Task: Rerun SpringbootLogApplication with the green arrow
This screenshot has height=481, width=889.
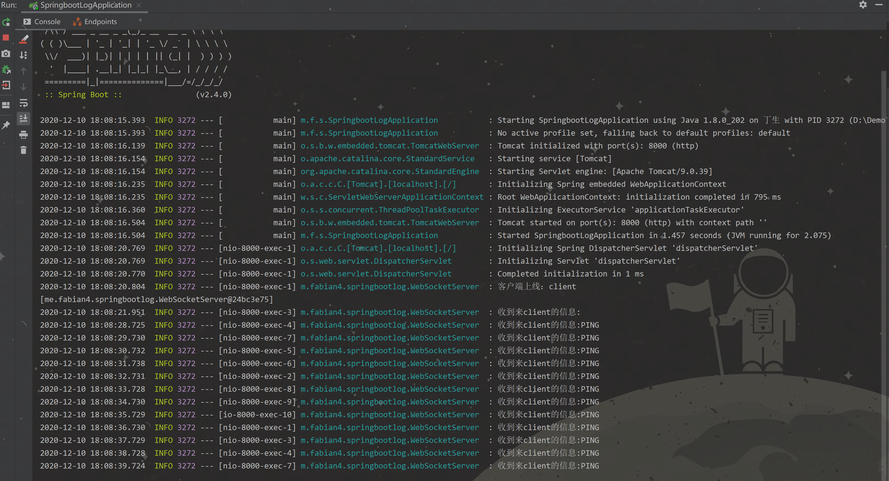Action: click(x=6, y=23)
